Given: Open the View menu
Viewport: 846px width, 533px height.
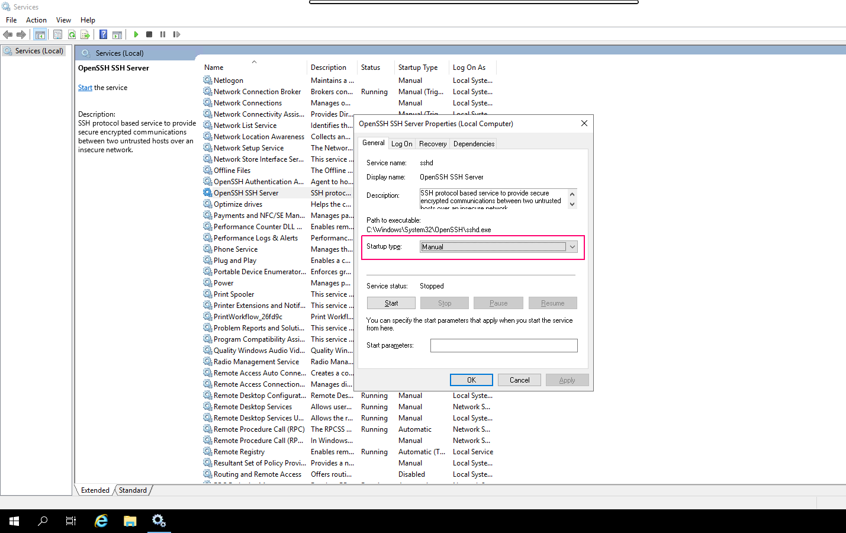Looking at the screenshot, I should point(63,20).
